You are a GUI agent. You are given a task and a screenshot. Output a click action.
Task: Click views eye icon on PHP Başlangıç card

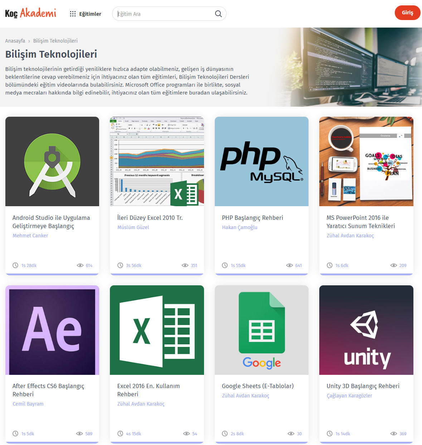click(290, 265)
